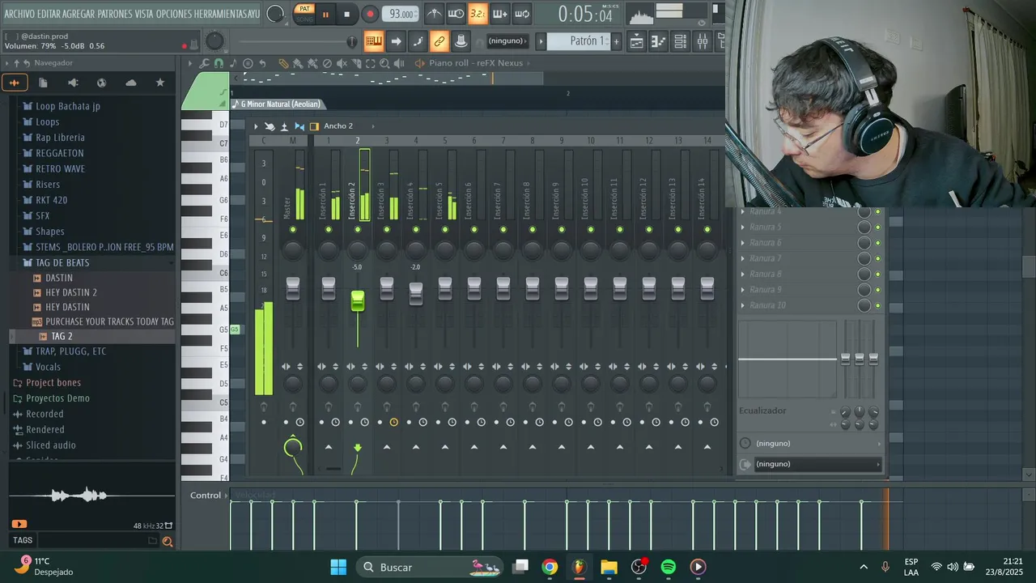The height and width of the screenshot is (583, 1036).
Task: Toggle PAT pattern mode button
Action: [304, 9]
